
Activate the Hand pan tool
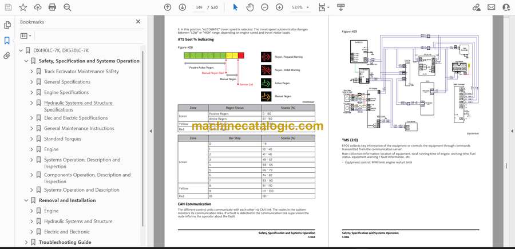(250, 7)
